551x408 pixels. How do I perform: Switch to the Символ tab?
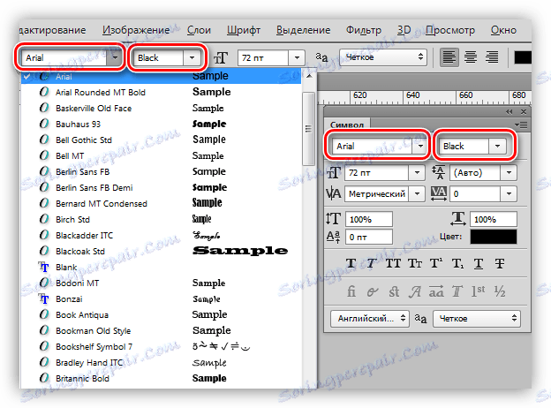[x=346, y=125]
